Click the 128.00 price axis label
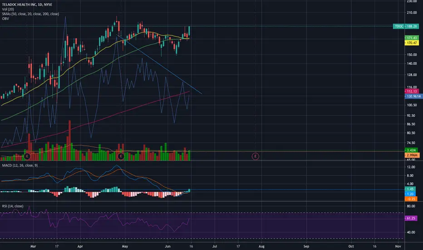The height and width of the screenshot is (250, 423). (x=412, y=75)
